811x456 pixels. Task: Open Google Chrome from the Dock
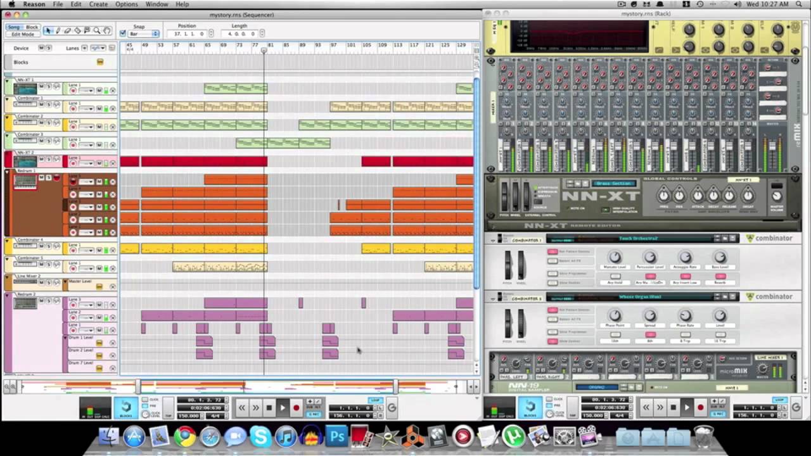tap(184, 436)
